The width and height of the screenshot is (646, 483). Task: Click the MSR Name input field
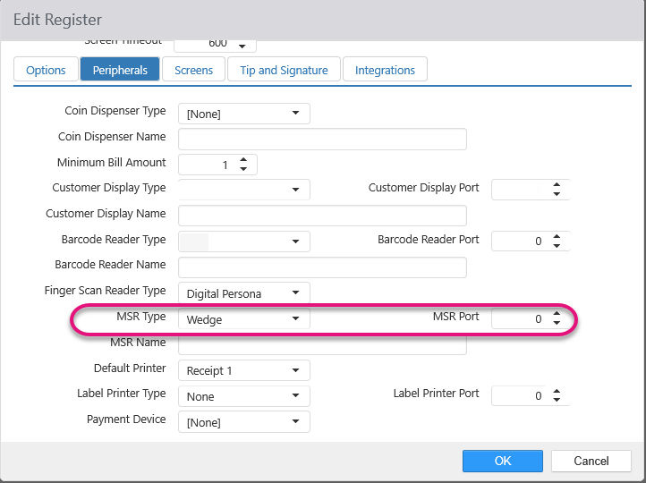[x=322, y=345]
